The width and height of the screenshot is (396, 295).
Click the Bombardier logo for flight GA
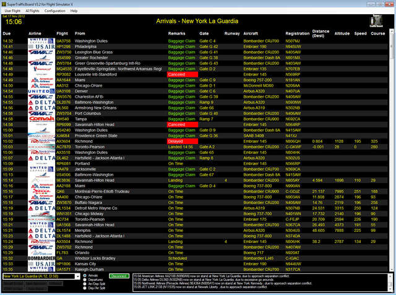[41, 258]
